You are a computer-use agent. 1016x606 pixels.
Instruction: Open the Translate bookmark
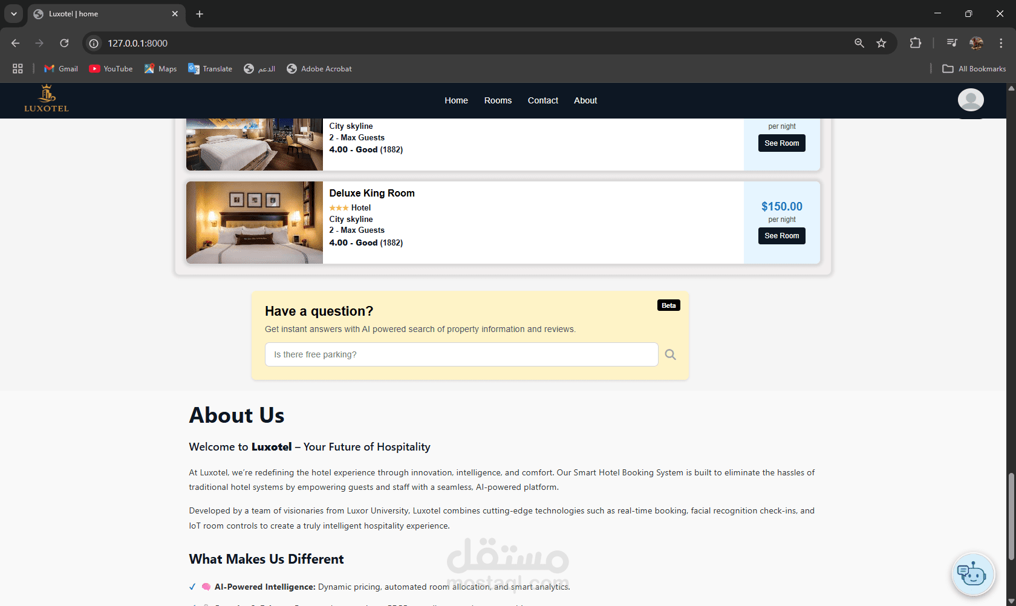210,69
